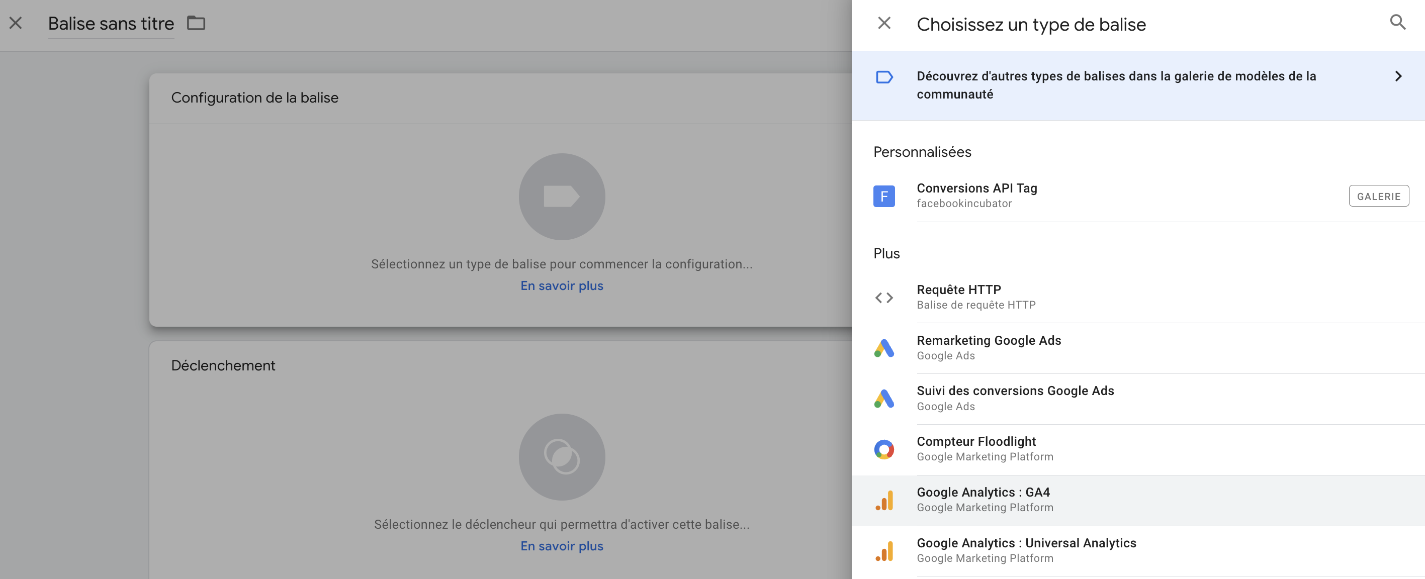The width and height of the screenshot is (1425, 579).
Task: Click the trigger placeholder circle in Déclenchement
Action: pyautogui.click(x=562, y=457)
